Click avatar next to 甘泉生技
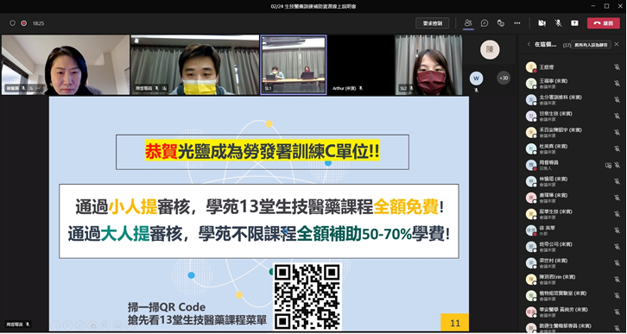627x334 pixels. [x=530, y=116]
